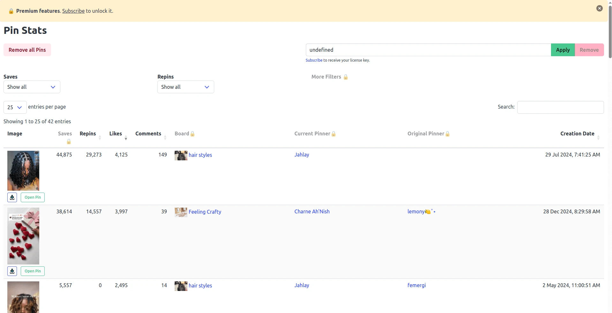Click the Pin Stats heading
Viewport: 612px width, 313px height.
tap(25, 30)
